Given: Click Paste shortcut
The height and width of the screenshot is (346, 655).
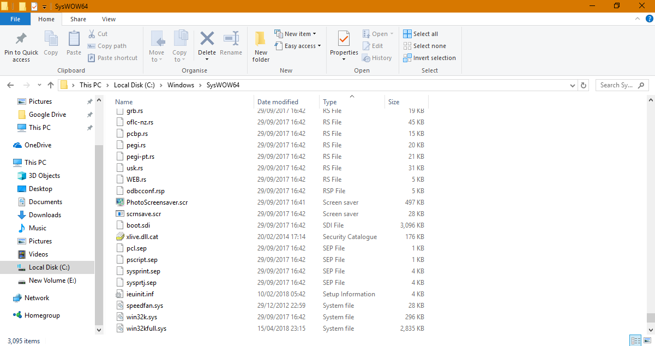Looking at the screenshot, I should (112, 58).
